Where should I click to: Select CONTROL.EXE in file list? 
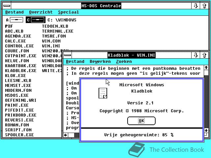point(19,46)
